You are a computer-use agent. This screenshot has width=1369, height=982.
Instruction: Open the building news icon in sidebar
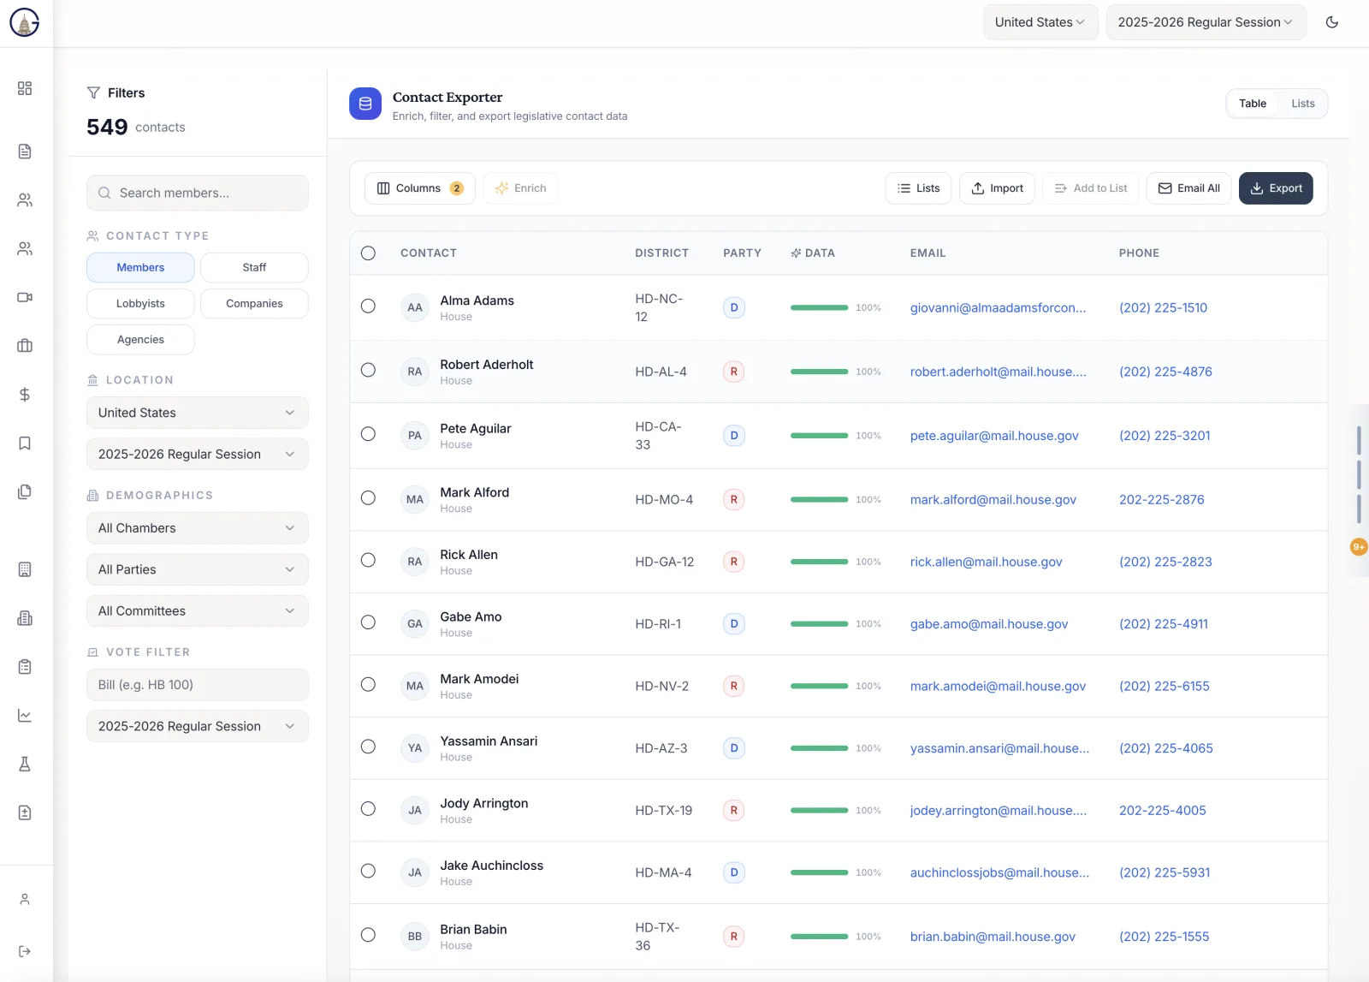(x=25, y=618)
